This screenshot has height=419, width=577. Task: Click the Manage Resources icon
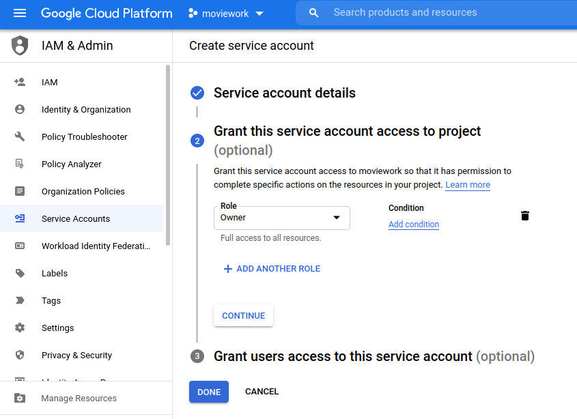[x=20, y=398]
